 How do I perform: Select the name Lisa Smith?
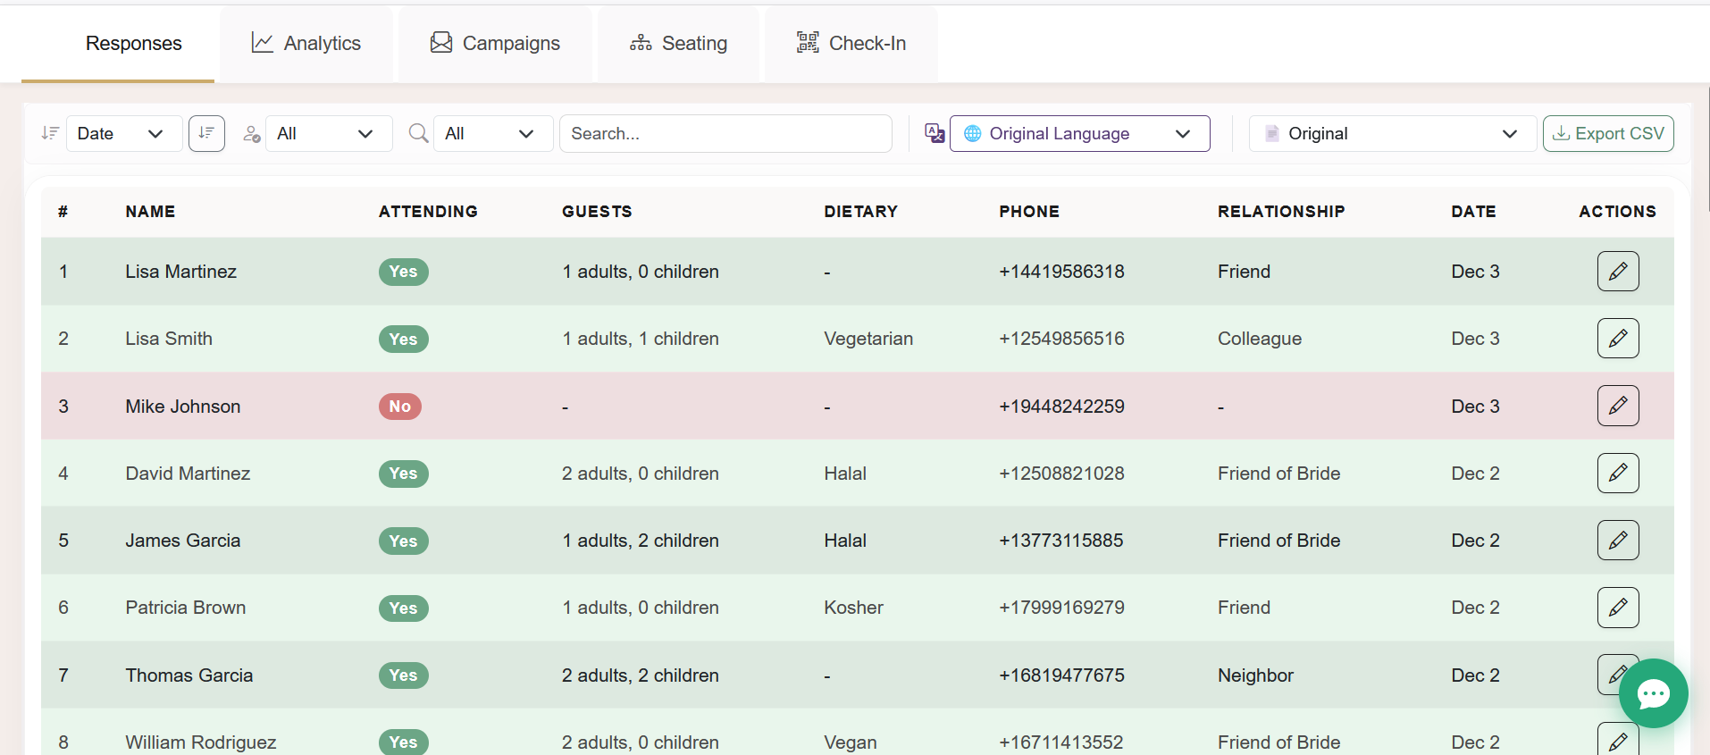pyautogui.click(x=169, y=339)
